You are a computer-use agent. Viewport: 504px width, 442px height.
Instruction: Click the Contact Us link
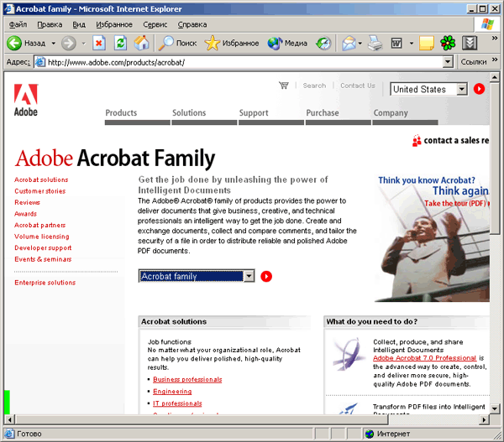(358, 86)
